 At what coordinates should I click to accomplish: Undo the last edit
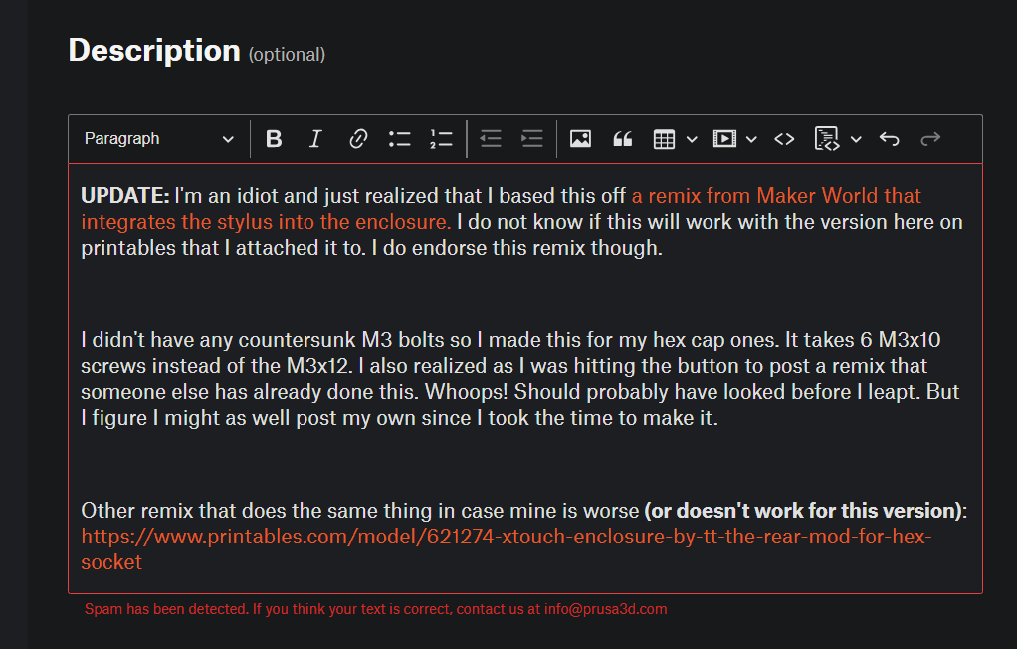click(x=890, y=139)
